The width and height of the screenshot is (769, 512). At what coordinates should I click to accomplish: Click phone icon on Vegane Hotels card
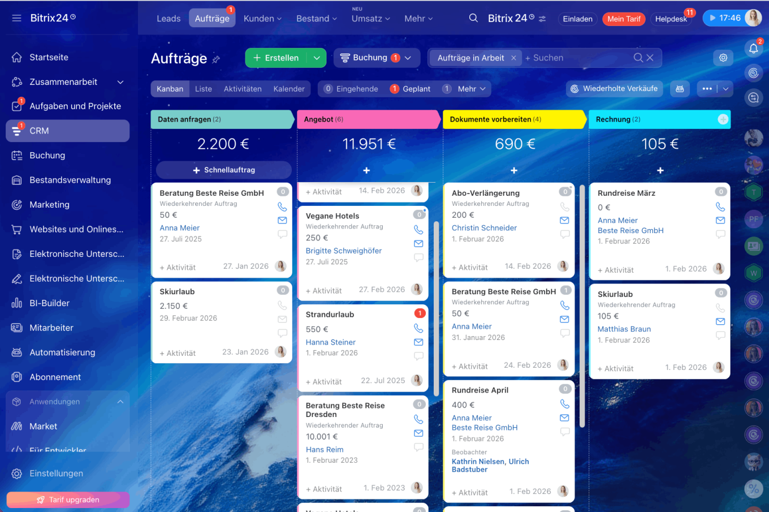click(x=418, y=230)
